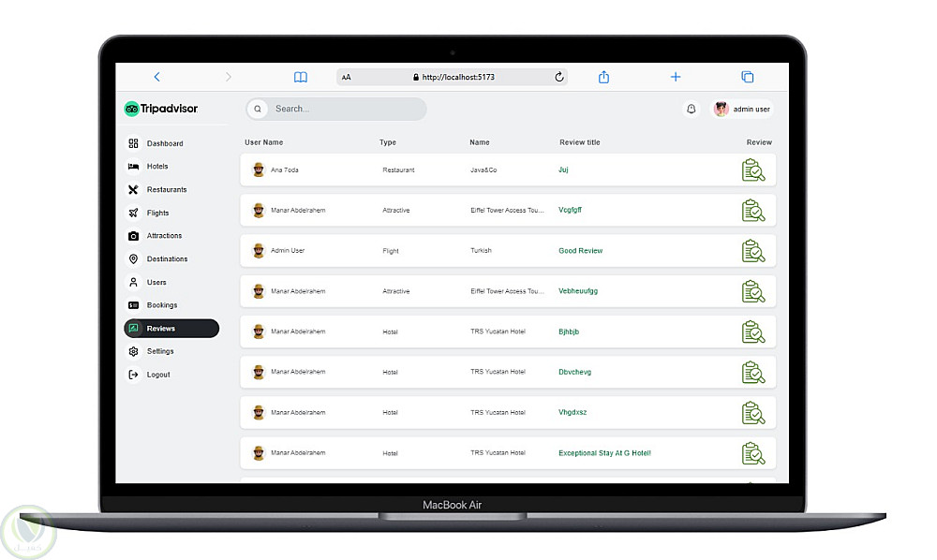Open the Dbvchevg review title

pos(575,372)
